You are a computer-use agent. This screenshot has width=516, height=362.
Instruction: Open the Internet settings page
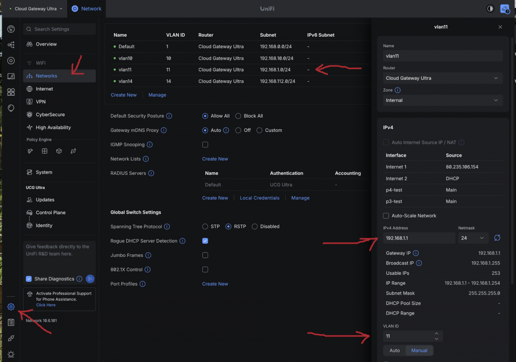click(59, 89)
